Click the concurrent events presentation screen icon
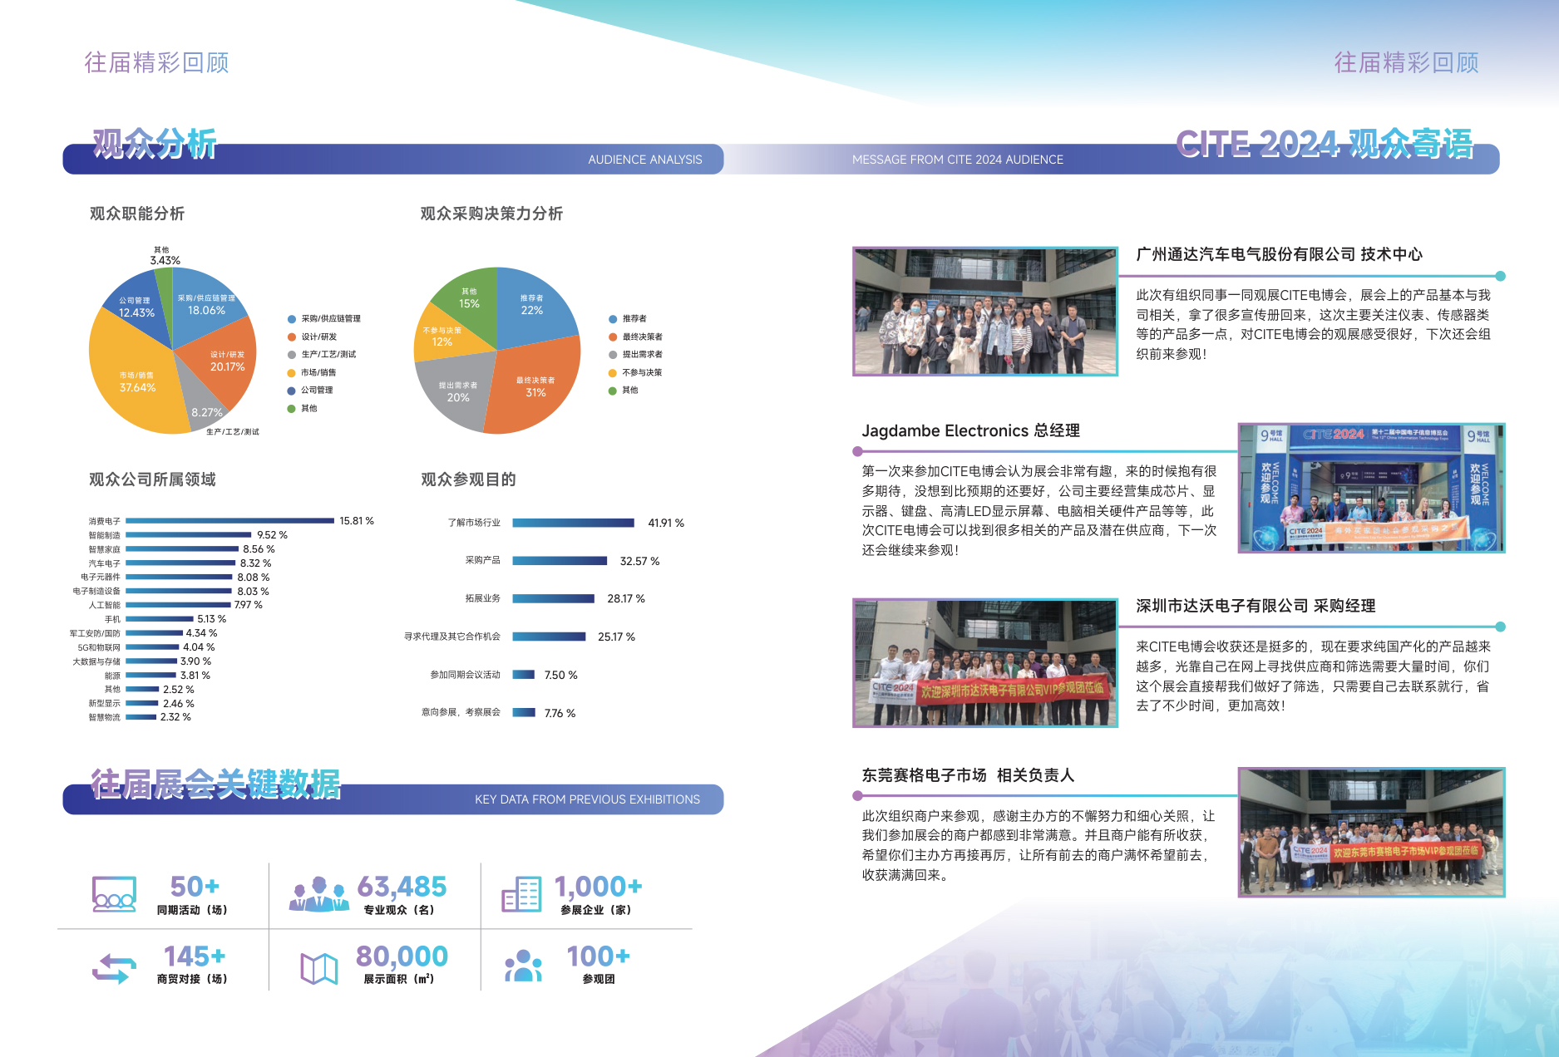 (x=114, y=895)
